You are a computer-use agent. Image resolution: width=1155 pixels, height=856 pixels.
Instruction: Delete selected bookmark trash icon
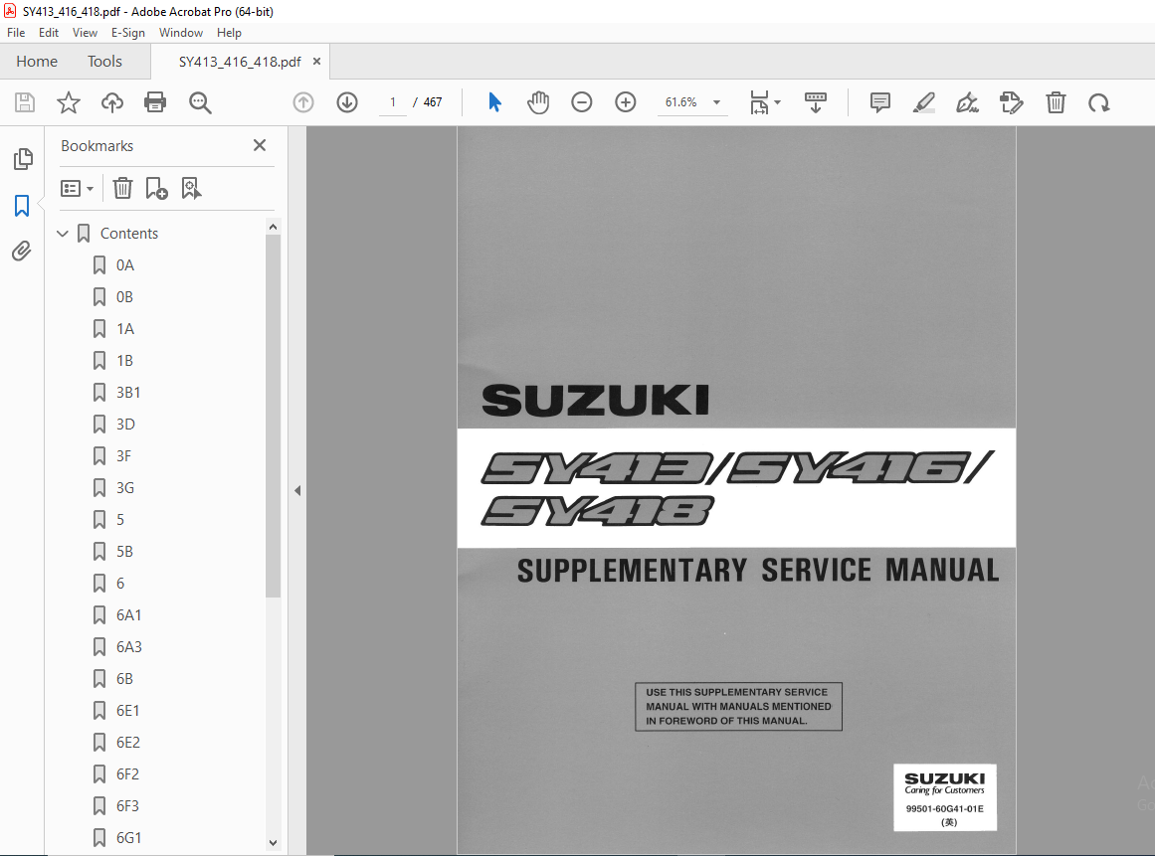pos(122,189)
